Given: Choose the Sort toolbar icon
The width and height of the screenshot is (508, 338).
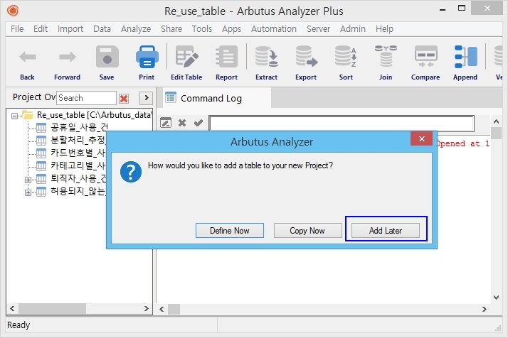Looking at the screenshot, I should coord(346,57).
